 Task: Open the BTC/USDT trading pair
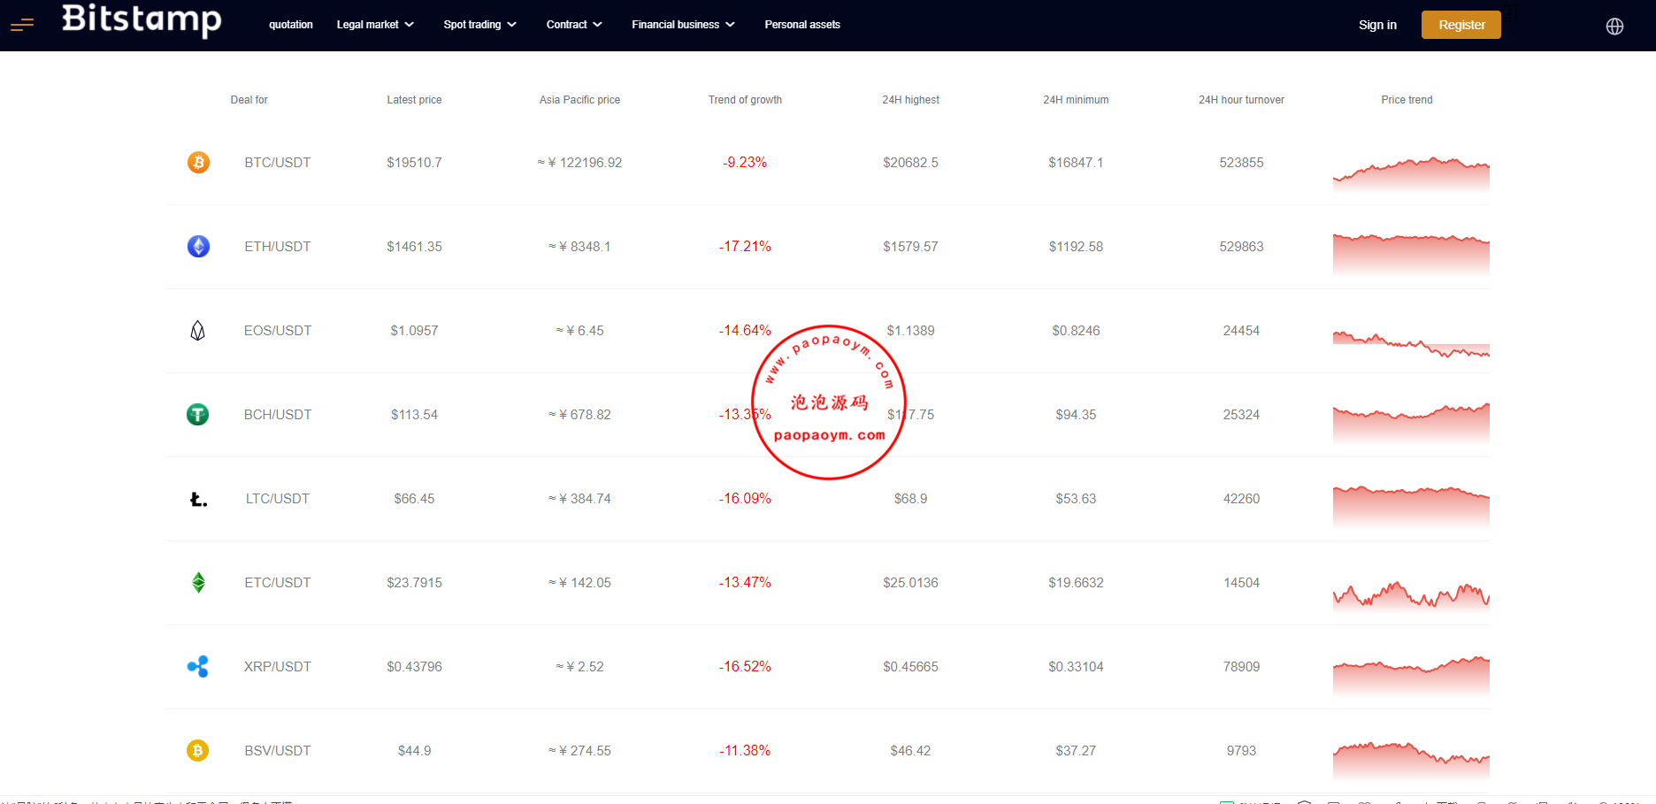(278, 163)
